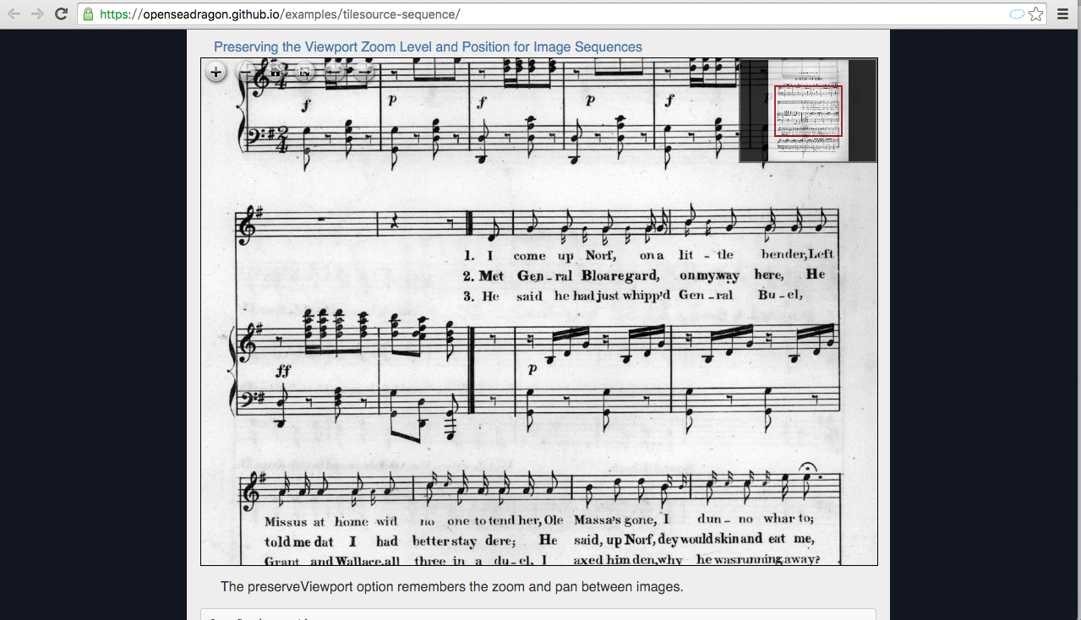Click the navigator minimap thumbnail
This screenshot has height=620, width=1081.
[808, 111]
